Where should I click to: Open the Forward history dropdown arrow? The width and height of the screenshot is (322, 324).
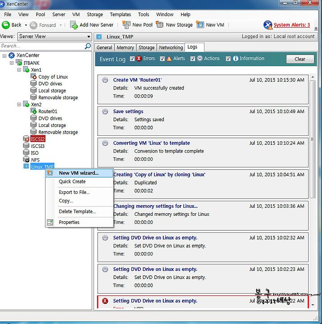pos(60,25)
